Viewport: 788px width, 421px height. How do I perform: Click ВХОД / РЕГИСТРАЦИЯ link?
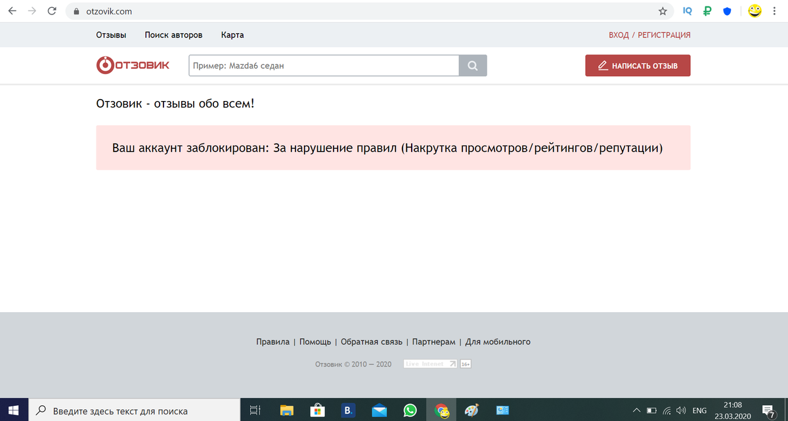pos(649,35)
